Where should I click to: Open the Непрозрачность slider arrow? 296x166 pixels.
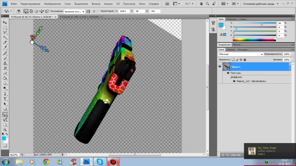[292, 54]
